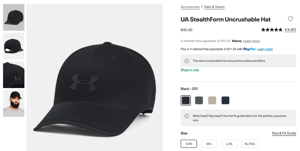Screen dimensions: 300x151
Task: Click PayPal Learn more link
Action: tap(265, 49)
